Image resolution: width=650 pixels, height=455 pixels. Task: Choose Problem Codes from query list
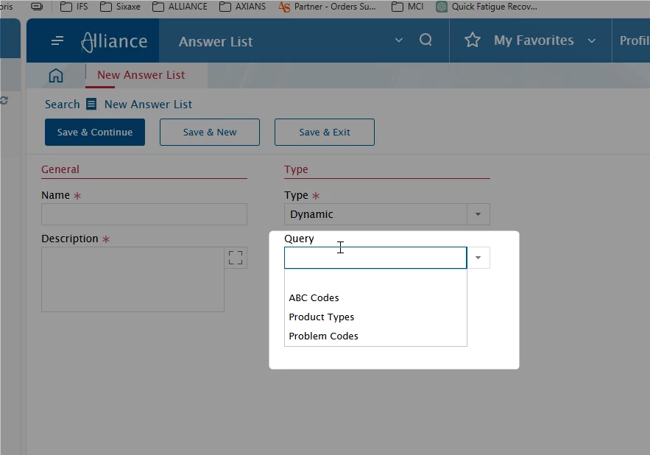coord(375,336)
